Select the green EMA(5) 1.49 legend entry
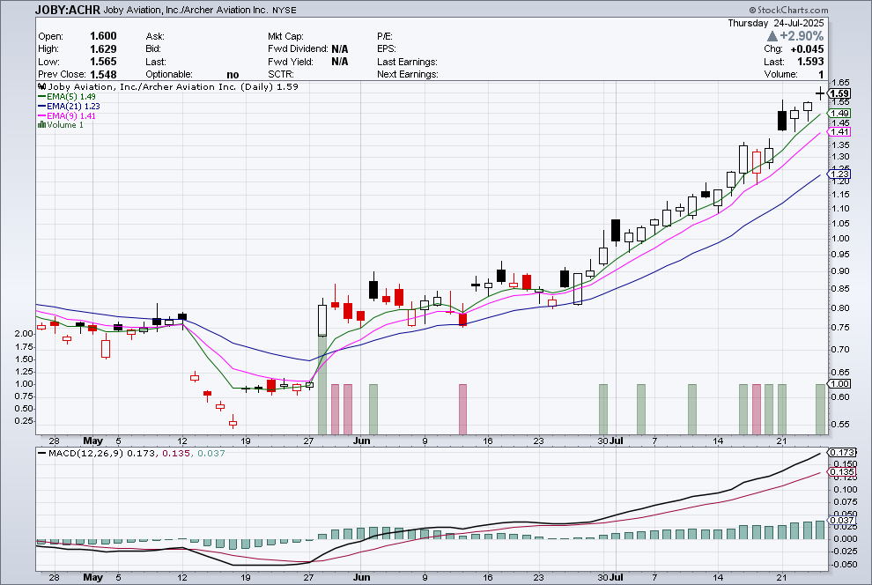The width and height of the screenshot is (872, 585). click(x=67, y=96)
